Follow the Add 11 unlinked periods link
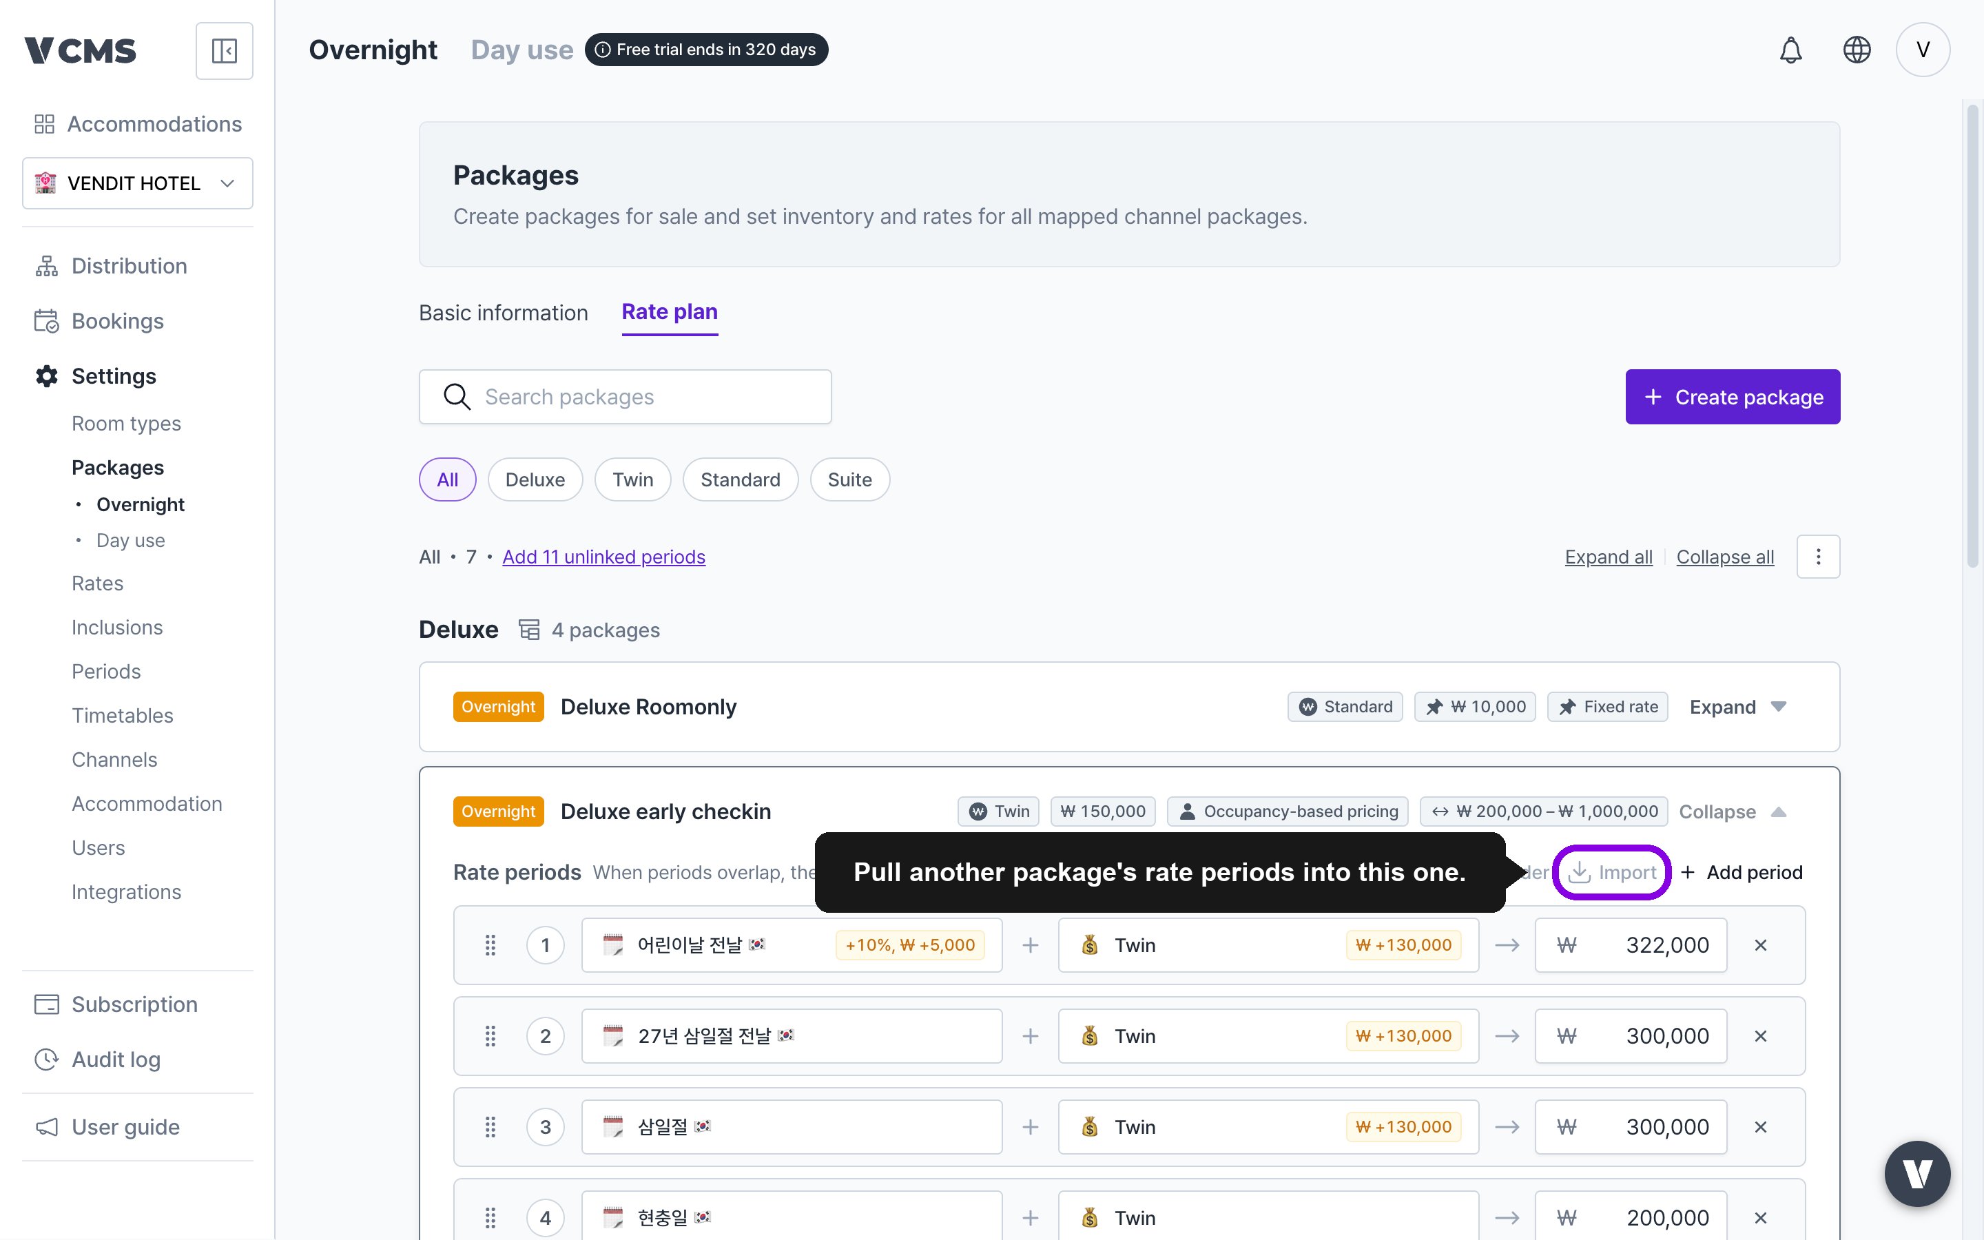The width and height of the screenshot is (1984, 1240). tap(603, 557)
